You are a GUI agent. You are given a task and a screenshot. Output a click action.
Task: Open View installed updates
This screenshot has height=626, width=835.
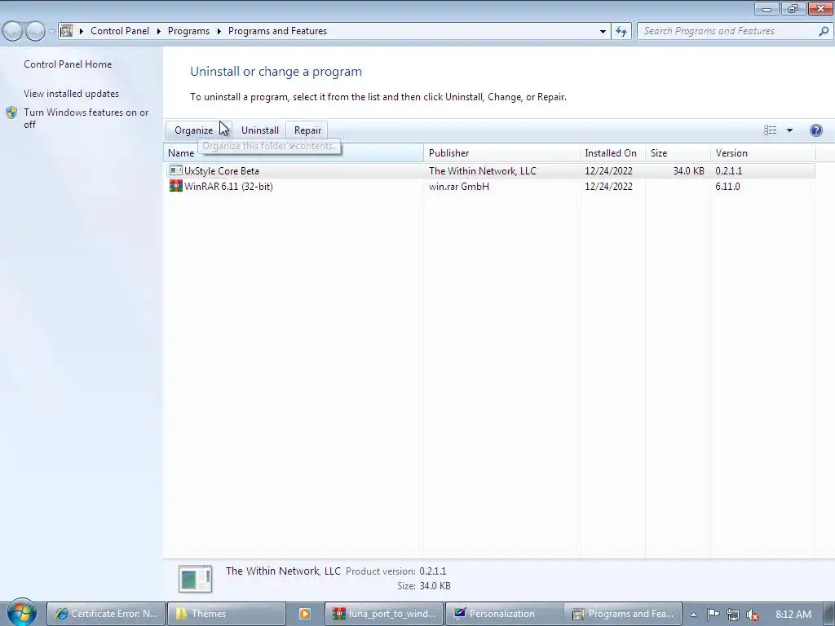(x=72, y=94)
